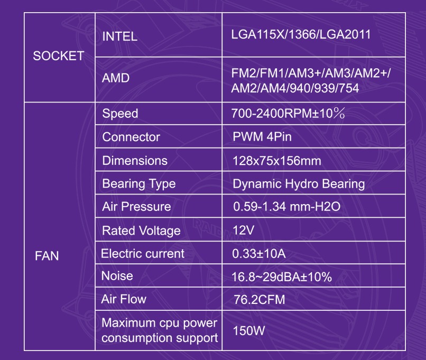This screenshot has width=426, height=360.
Task: Click the 0.33±10A electric current value
Action: (x=258, y=254)
